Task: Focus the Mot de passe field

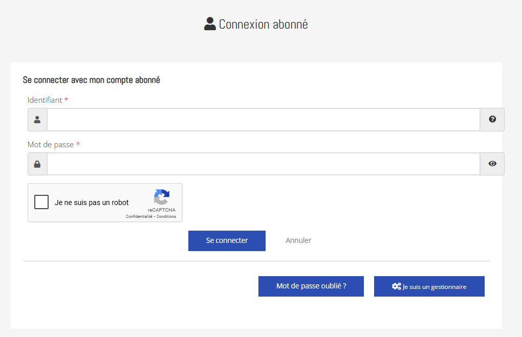Action: pyautogui.click(x=263, y=164)
